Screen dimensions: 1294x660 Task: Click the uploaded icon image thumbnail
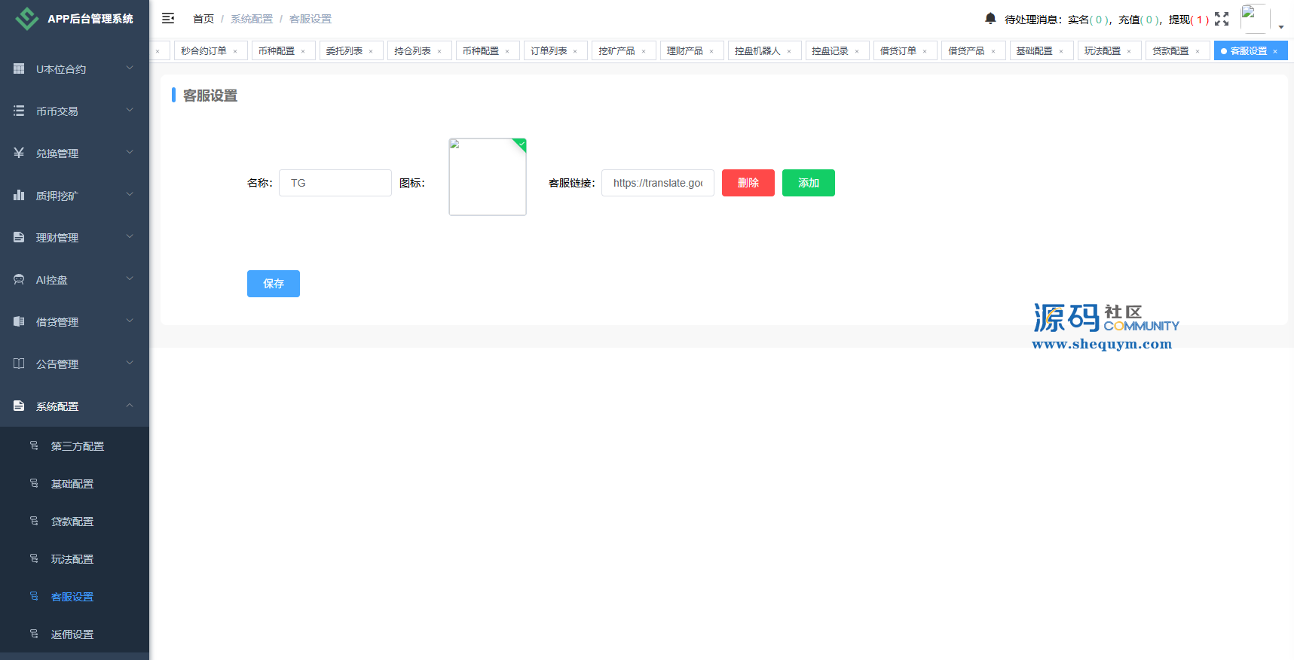pos(488,177)
